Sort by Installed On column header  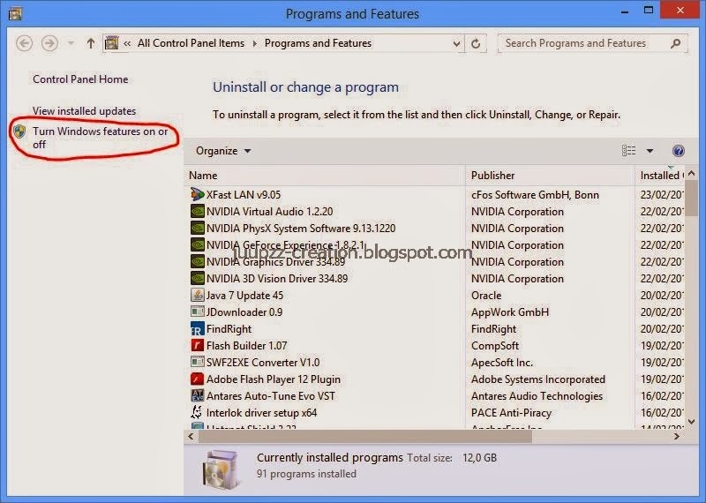coord(659,176)
